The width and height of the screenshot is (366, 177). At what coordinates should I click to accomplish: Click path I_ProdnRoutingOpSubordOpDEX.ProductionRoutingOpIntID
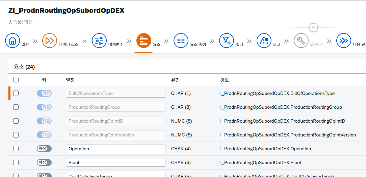point(283,121)
